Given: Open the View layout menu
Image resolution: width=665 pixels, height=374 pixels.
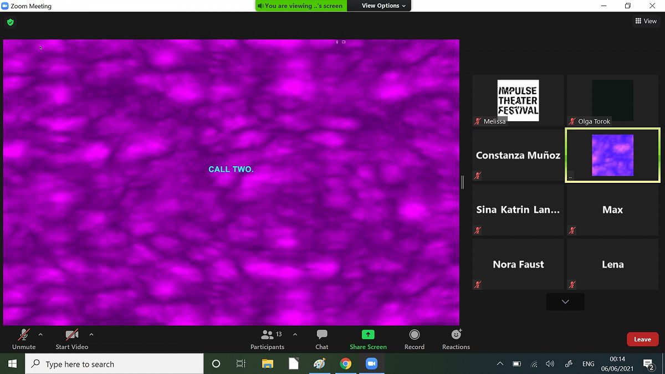Looking at the screenshot, I should (x=646, y=21).
